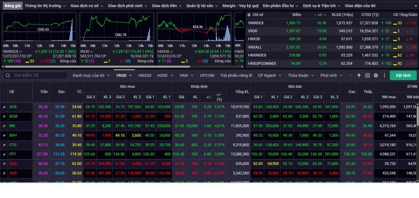This screenshot has height=198, width=419.
Task: Expand CP Ngành tab dropdown
Action: coord(270,75)
